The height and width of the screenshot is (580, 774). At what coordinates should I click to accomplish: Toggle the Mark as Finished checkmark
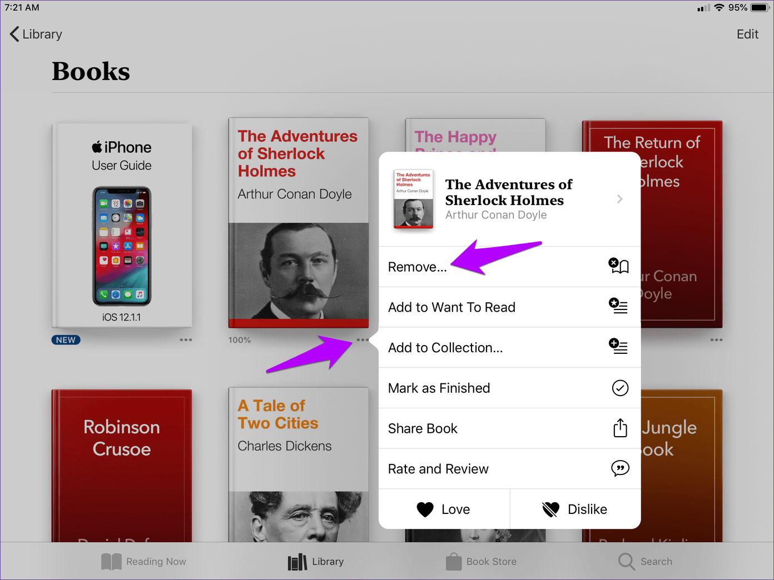pyautogui.click(x=620, y=387)
